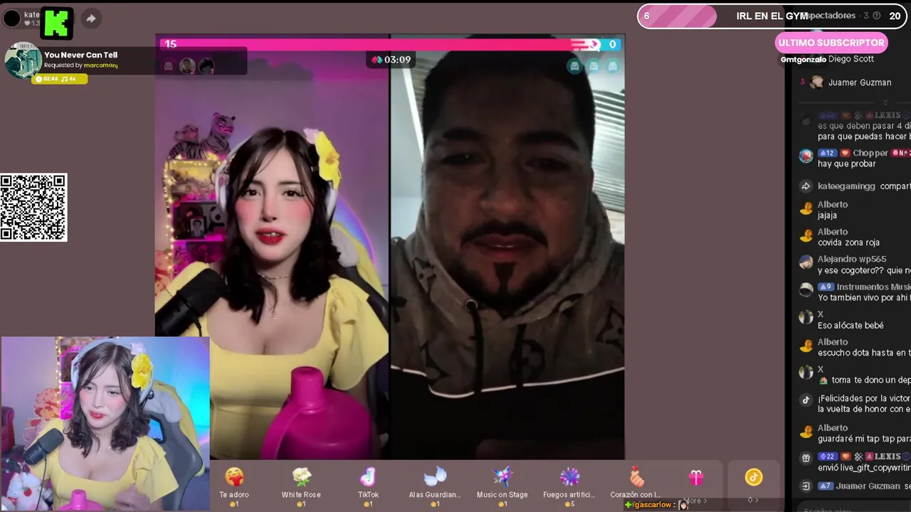Click the pink battle progress bar
The image size is (911, 512).
tap(390, 44)
